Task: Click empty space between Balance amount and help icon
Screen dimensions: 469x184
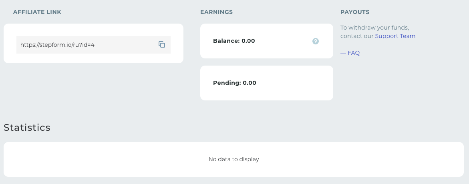Action: (x=283, y=41)
